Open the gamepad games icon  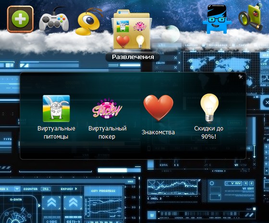coord(54,19)
